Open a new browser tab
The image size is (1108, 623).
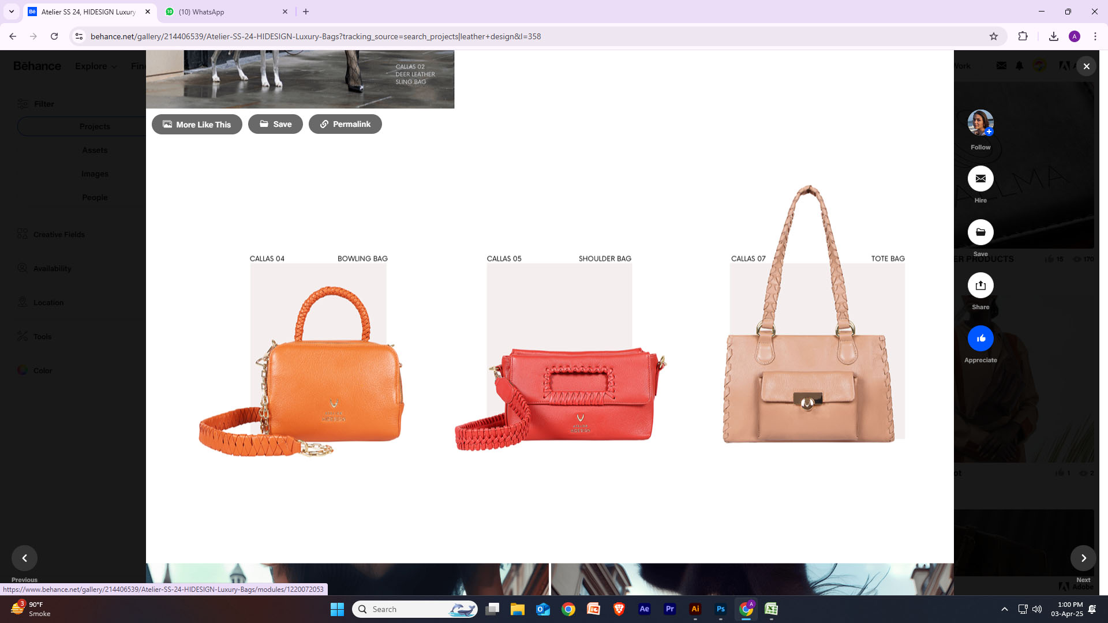[306, 12]
